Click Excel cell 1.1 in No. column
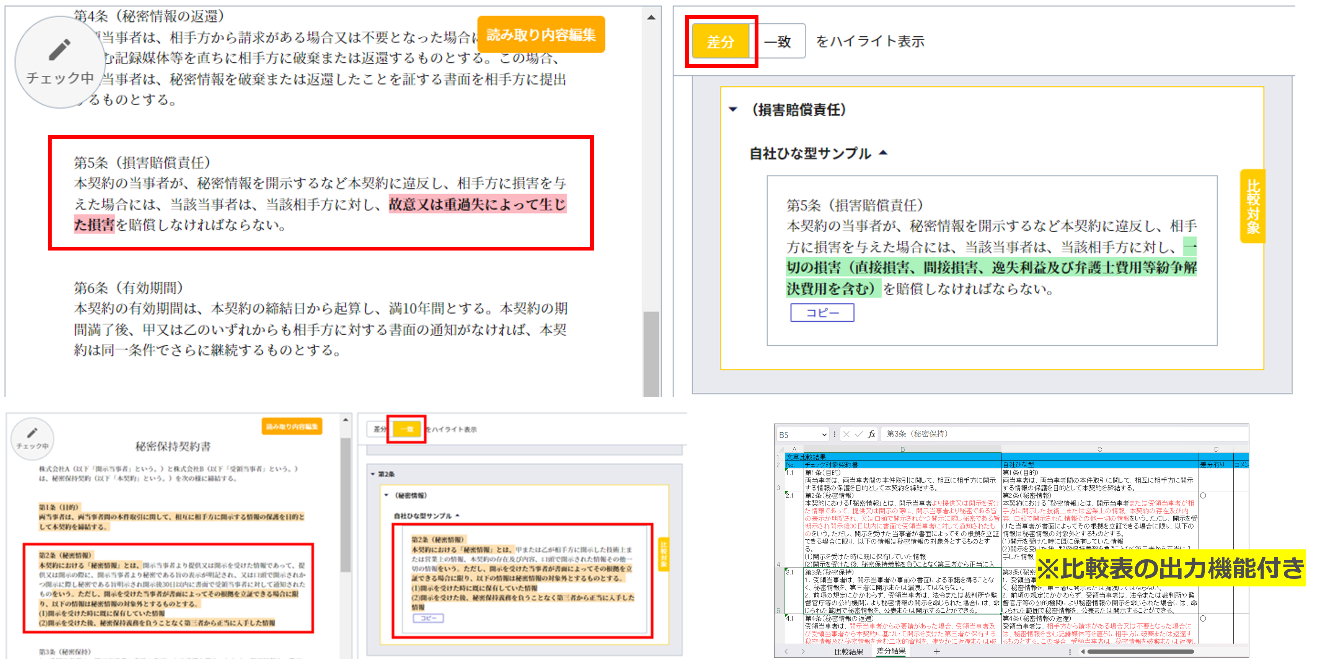This screenshot has height=659, width=1321. tap(794, 480)
